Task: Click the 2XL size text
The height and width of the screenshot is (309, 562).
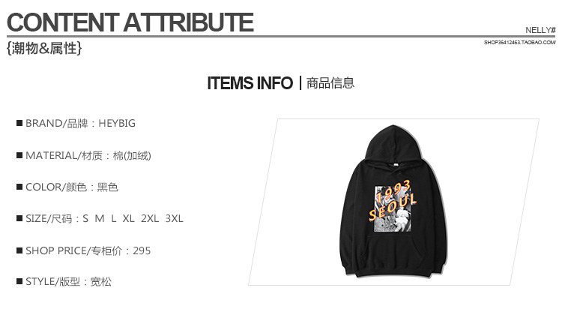Action: tap(150, 218)
